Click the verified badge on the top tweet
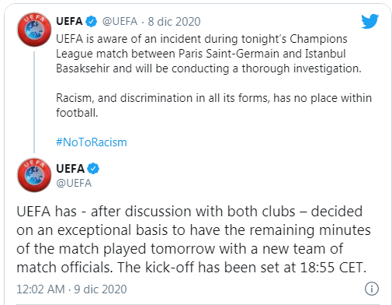 91,21
